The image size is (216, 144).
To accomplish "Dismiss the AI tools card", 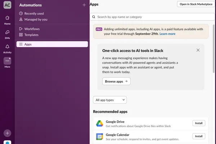I will (198, 50).
